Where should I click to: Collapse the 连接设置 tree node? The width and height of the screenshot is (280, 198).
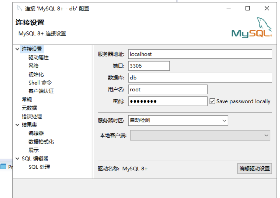[x=17, y=49]
